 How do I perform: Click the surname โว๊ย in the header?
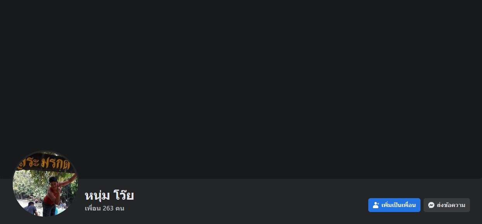pos(124,195)
